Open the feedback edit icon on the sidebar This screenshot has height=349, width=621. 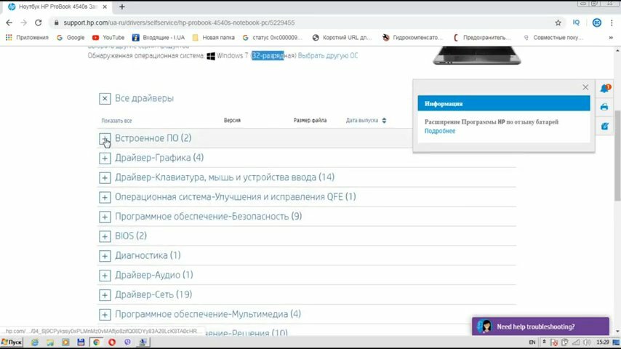point(604,127)
